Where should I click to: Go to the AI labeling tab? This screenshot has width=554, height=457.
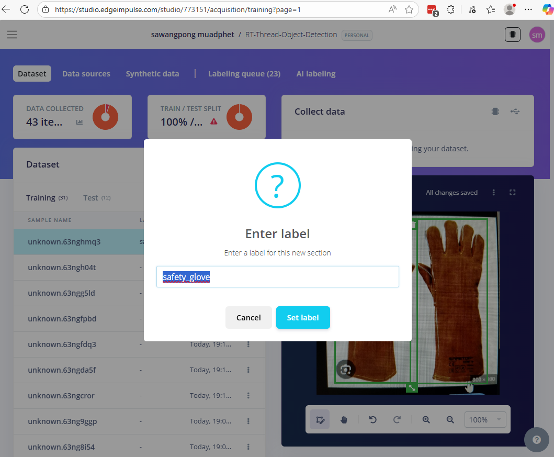[x=315, y=74]
